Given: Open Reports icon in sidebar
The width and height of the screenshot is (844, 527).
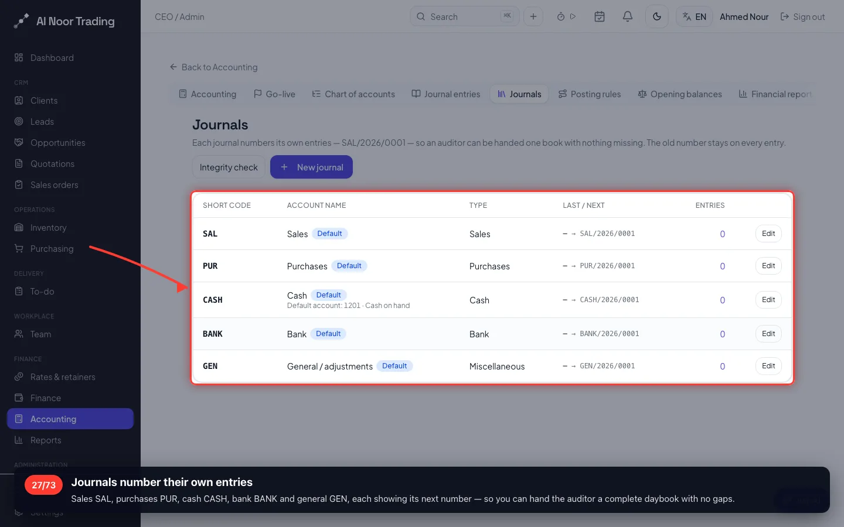Looking at the screenshot, I should point(19,440).
